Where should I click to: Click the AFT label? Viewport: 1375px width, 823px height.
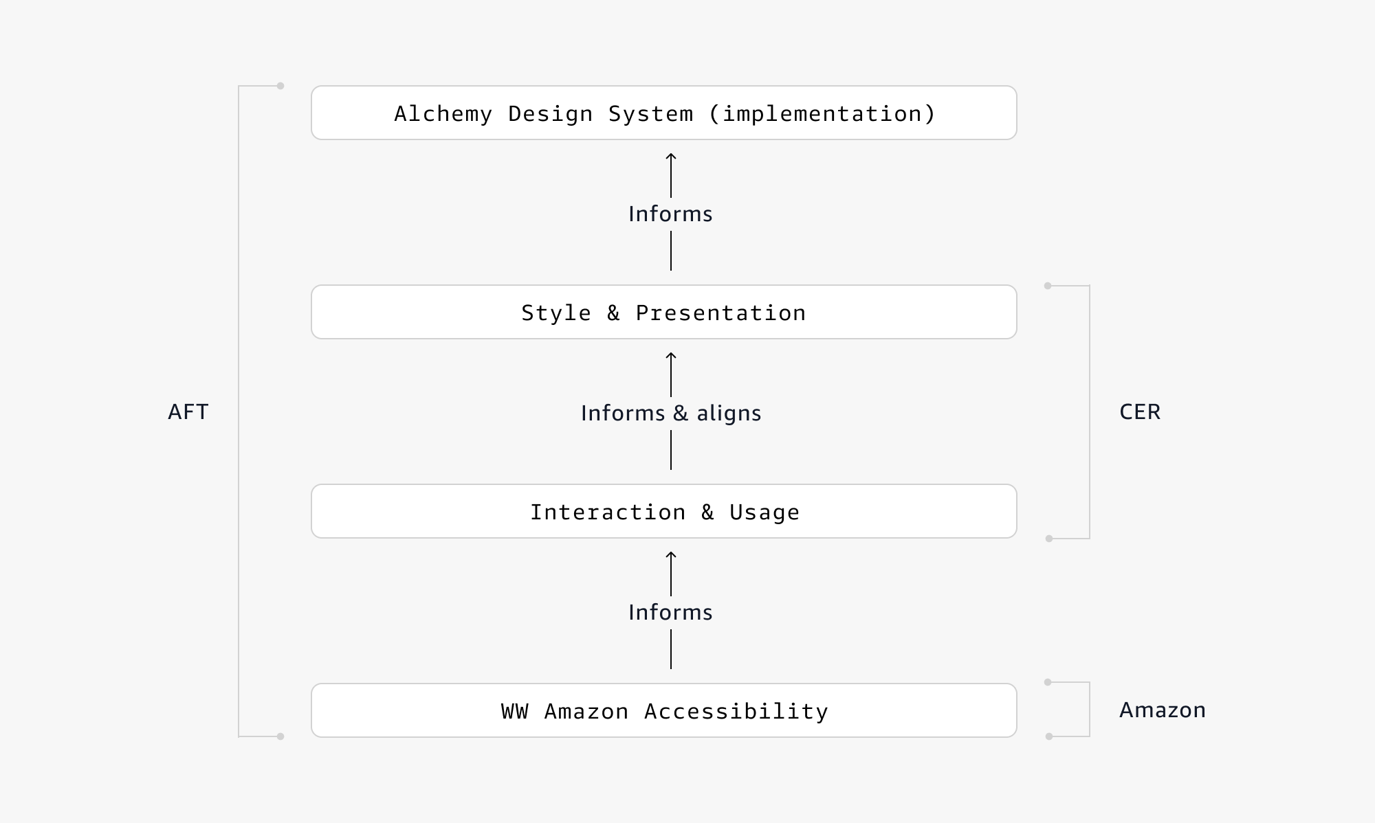(x=188, y=411)
